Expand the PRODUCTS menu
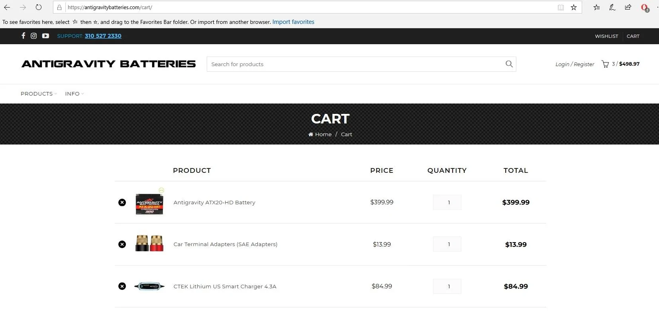Image resolution: width=659 pixels, height=313 pixels. (x=39, y=94)
